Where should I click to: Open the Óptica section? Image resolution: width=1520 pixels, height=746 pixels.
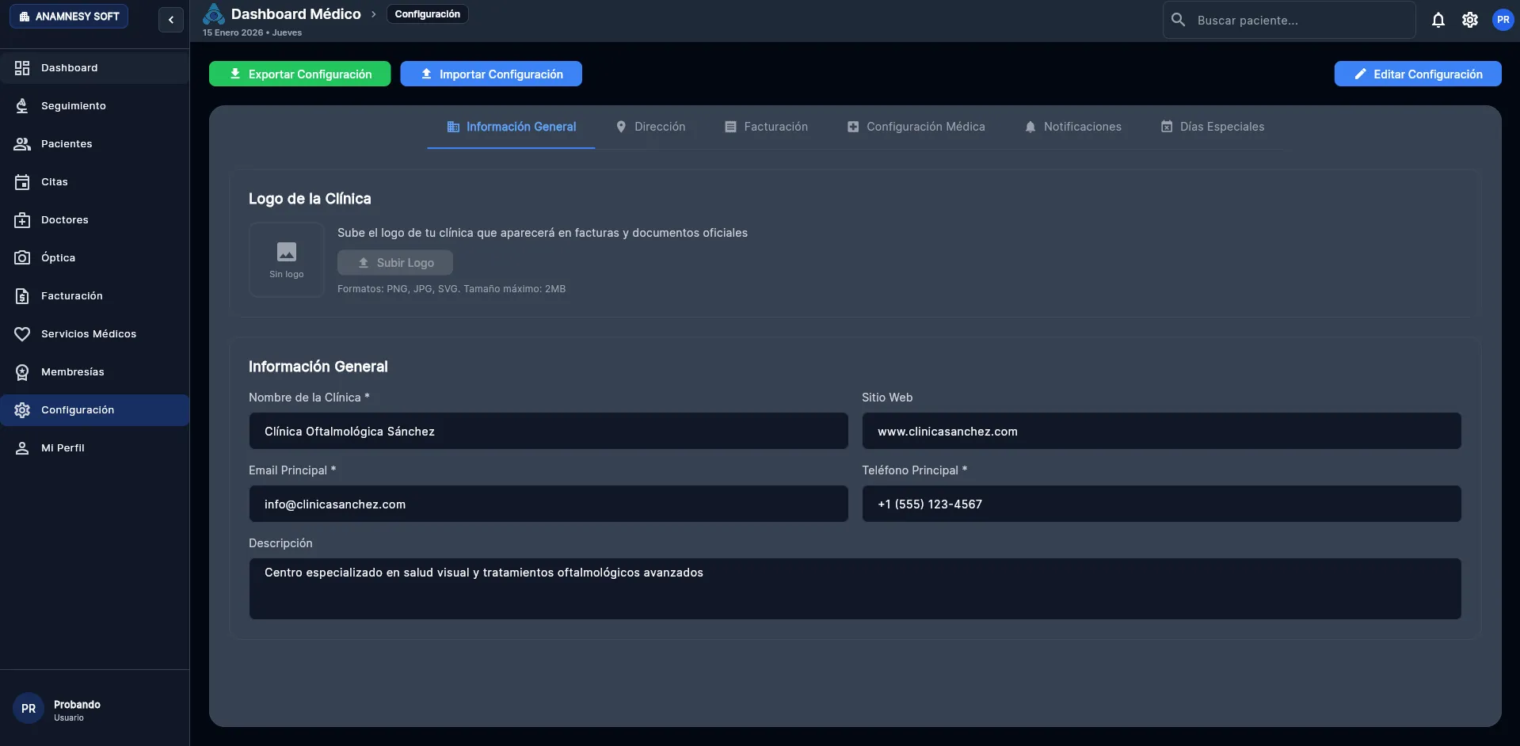click(x=94, y=258)
